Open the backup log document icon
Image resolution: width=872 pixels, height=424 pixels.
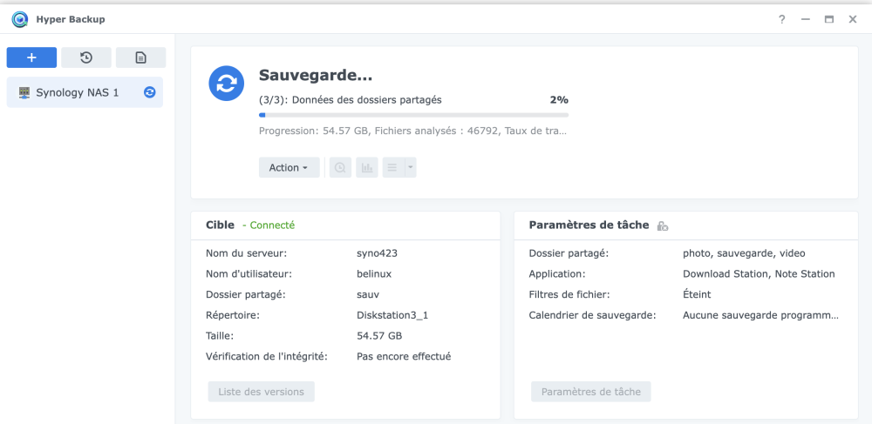(140, 57)
